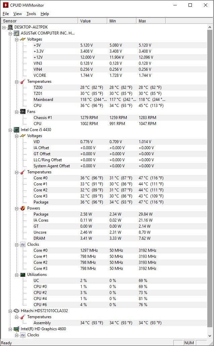Click the HWMonitor lightning bolt title icon
The height and width of the screenshot is (346, 214).
tap(5, 5)
